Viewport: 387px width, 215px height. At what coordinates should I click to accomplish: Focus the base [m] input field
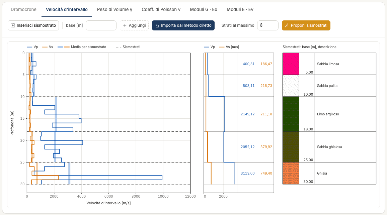[x=101, y=25]
